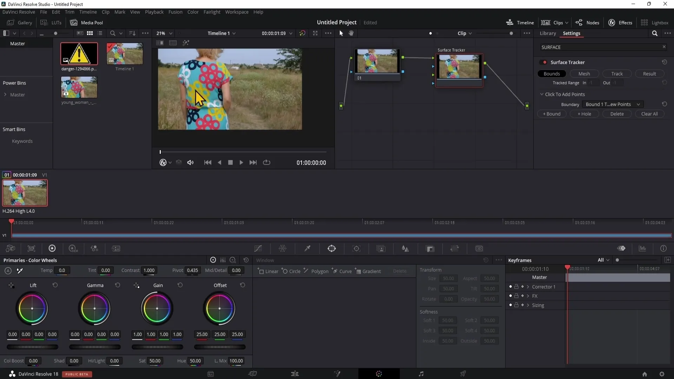This screenshot has width=674, height=379.
Task: Select the Color tab in top menu
Action: [193, 12]
